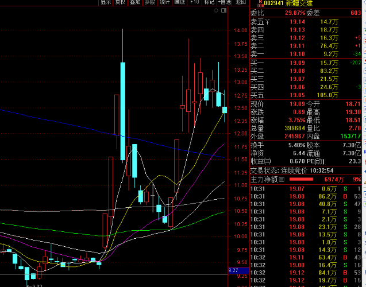366x287 pixels.
Task: Open the 复权 adjustment menu
Action: 120,2
